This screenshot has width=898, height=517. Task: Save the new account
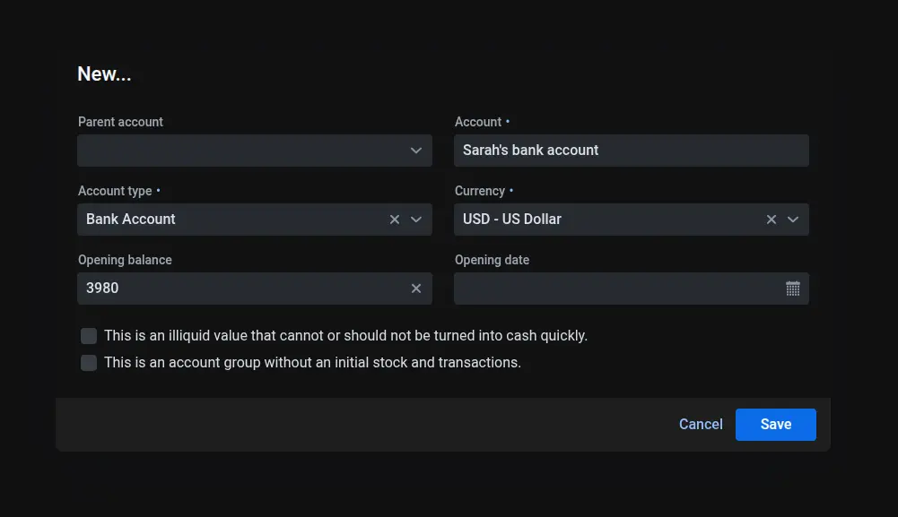point(775,425)
